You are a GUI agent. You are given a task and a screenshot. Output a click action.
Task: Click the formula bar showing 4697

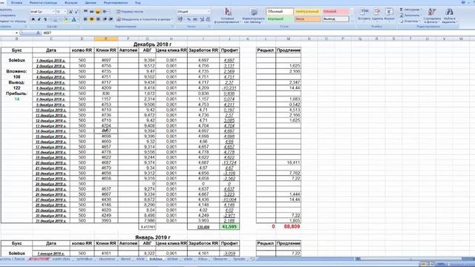(258, 33)
